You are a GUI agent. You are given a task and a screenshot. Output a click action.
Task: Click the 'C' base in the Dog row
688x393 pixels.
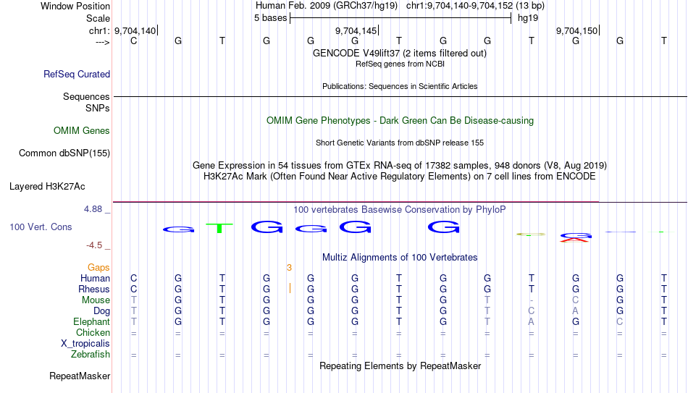[532, 311]
